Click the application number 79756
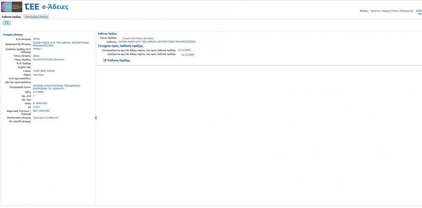This screenshot has height=208, width=422. click(36, 39)
